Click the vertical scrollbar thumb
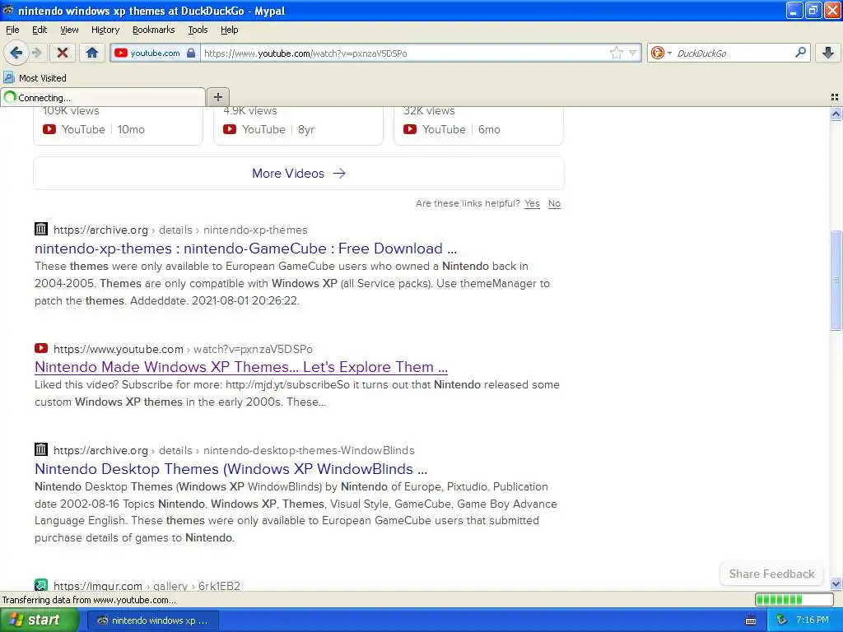Screen dimensions: 843x632 (x=836, y=280)
